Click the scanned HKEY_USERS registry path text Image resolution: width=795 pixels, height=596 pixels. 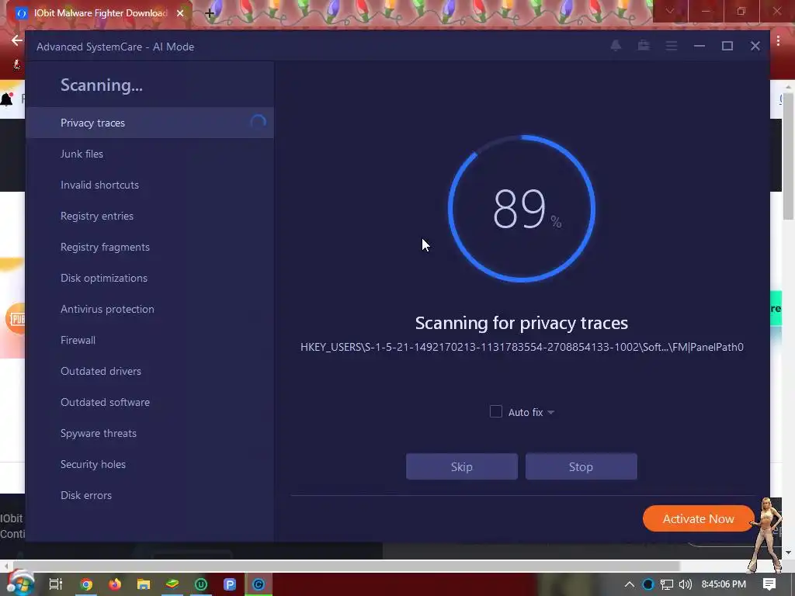click(x=522, y=347)
